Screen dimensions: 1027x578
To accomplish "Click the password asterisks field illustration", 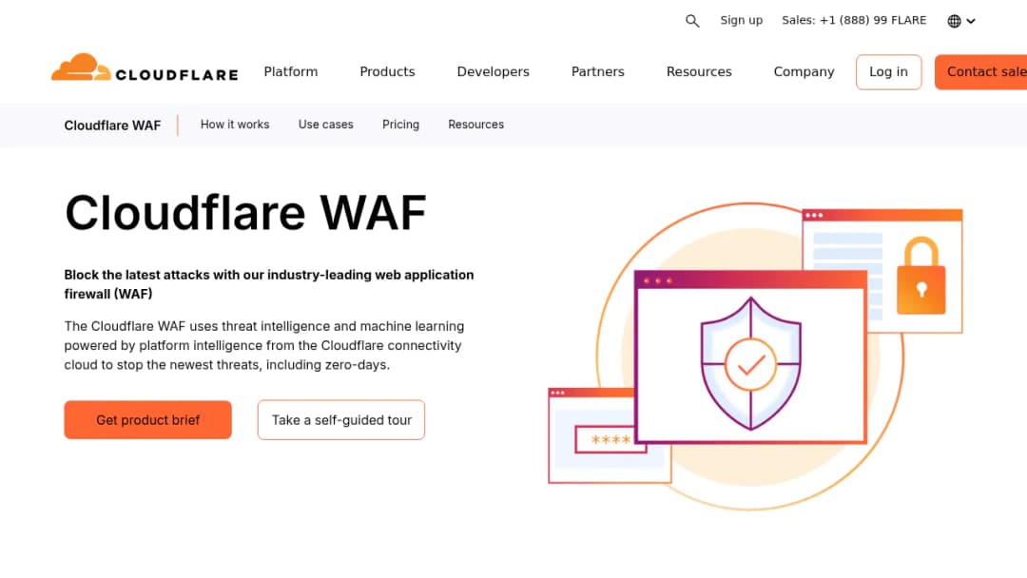I will pos(610,439).
